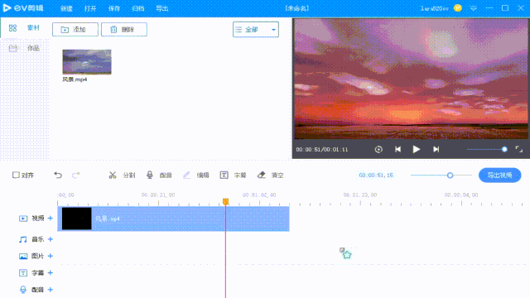530x298 pixels.
Task: Add a new 字幕 track
Action: coord(51,272)
